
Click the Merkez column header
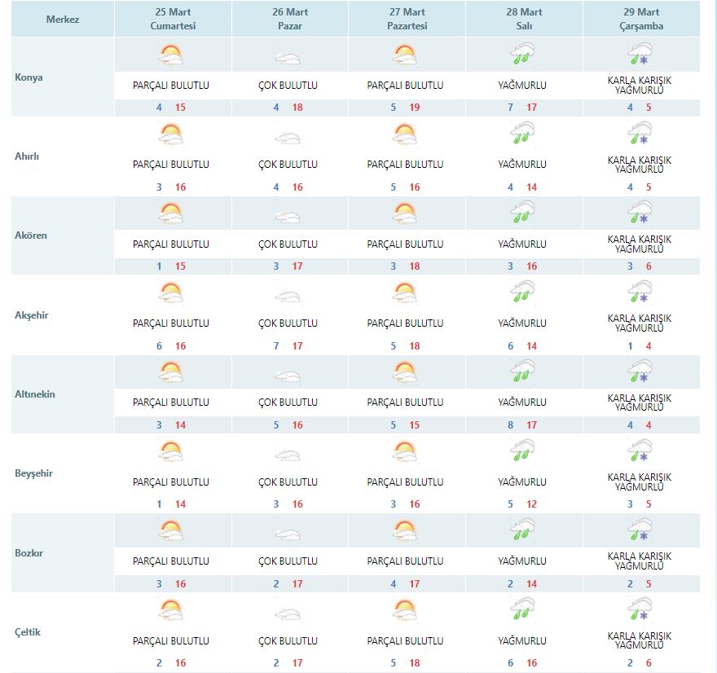[x=63, y=19]
